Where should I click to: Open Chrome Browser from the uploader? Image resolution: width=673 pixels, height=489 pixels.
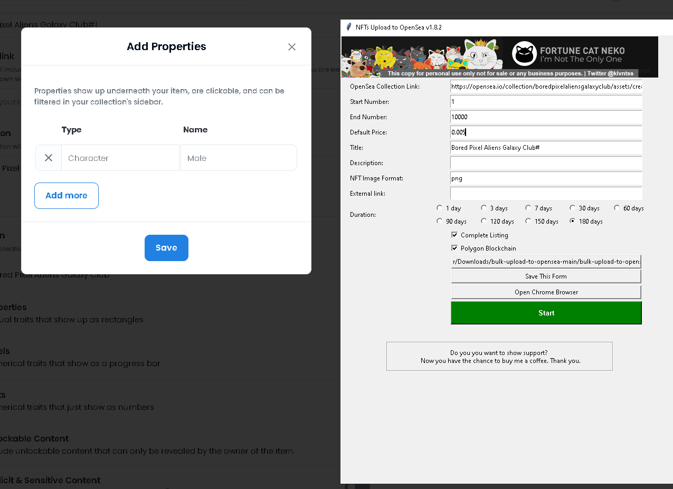(x=546, y=292)
